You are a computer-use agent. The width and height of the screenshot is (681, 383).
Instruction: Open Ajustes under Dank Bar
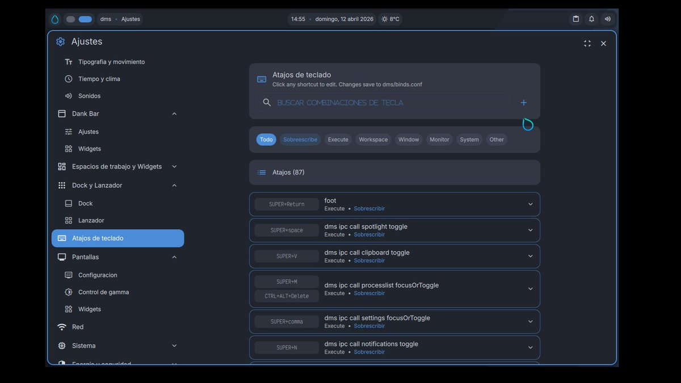(x=88, y=132)
